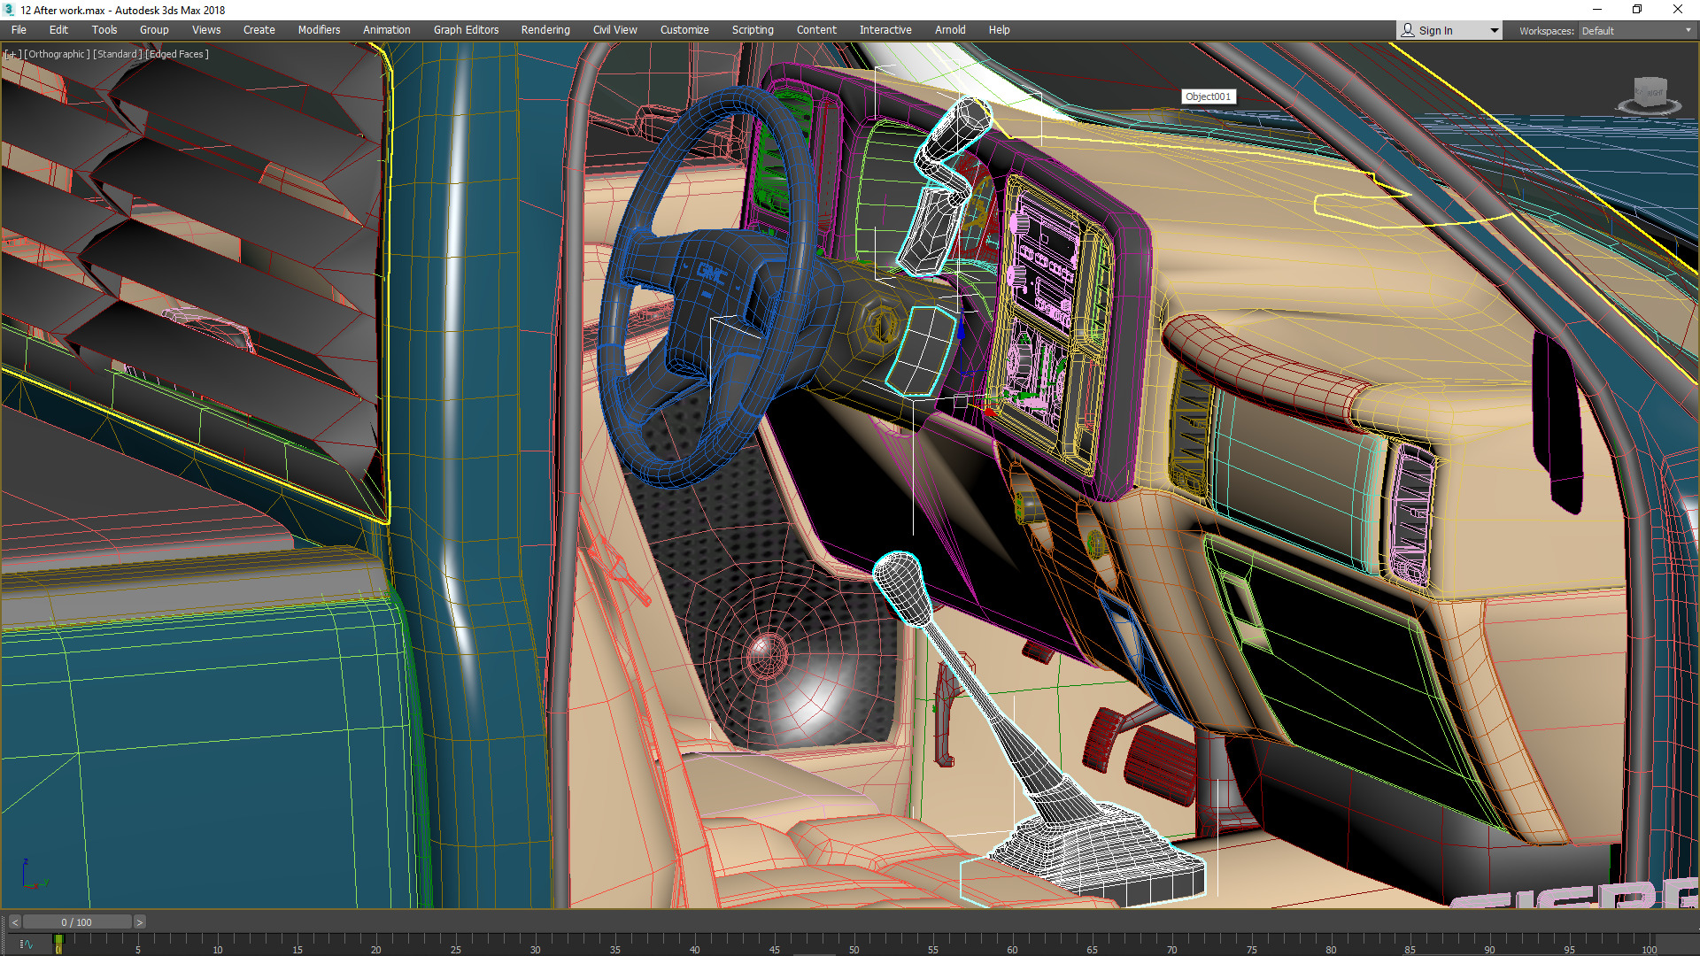This screenshot has height=956, width=1700.
Task: Open the Mini Curve Editor icon
Action: pos(26,944)
